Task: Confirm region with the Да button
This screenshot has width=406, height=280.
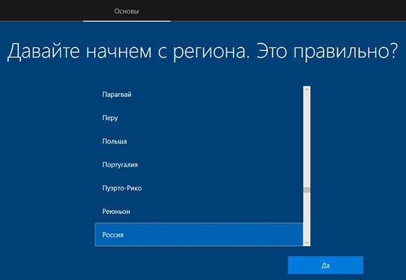Action: tap(325, 265)
